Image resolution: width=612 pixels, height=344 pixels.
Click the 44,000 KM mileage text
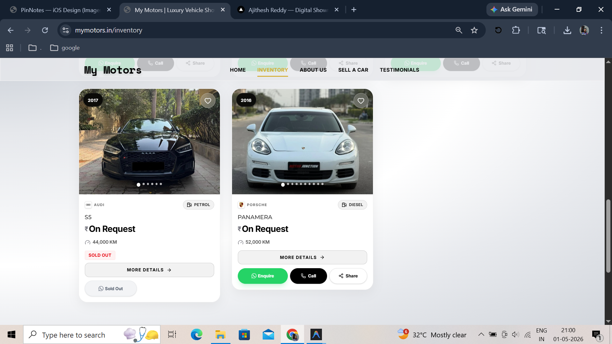tap(105, 242)
